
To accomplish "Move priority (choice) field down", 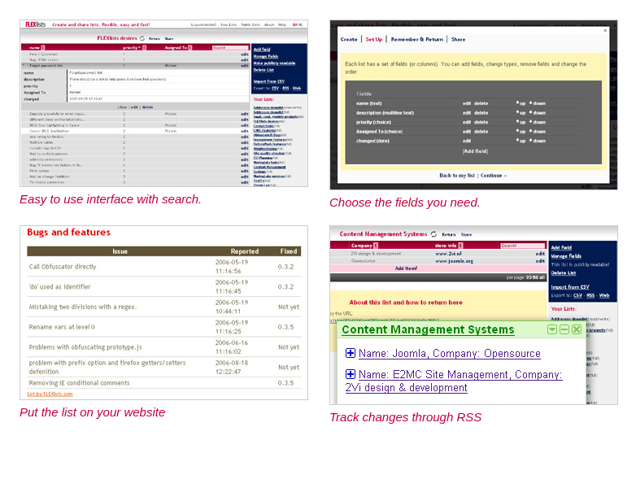I will coord(538,122).
